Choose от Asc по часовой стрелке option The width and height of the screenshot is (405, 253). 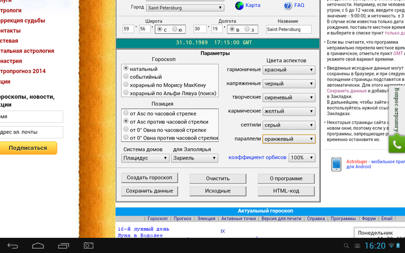point(126,113)
